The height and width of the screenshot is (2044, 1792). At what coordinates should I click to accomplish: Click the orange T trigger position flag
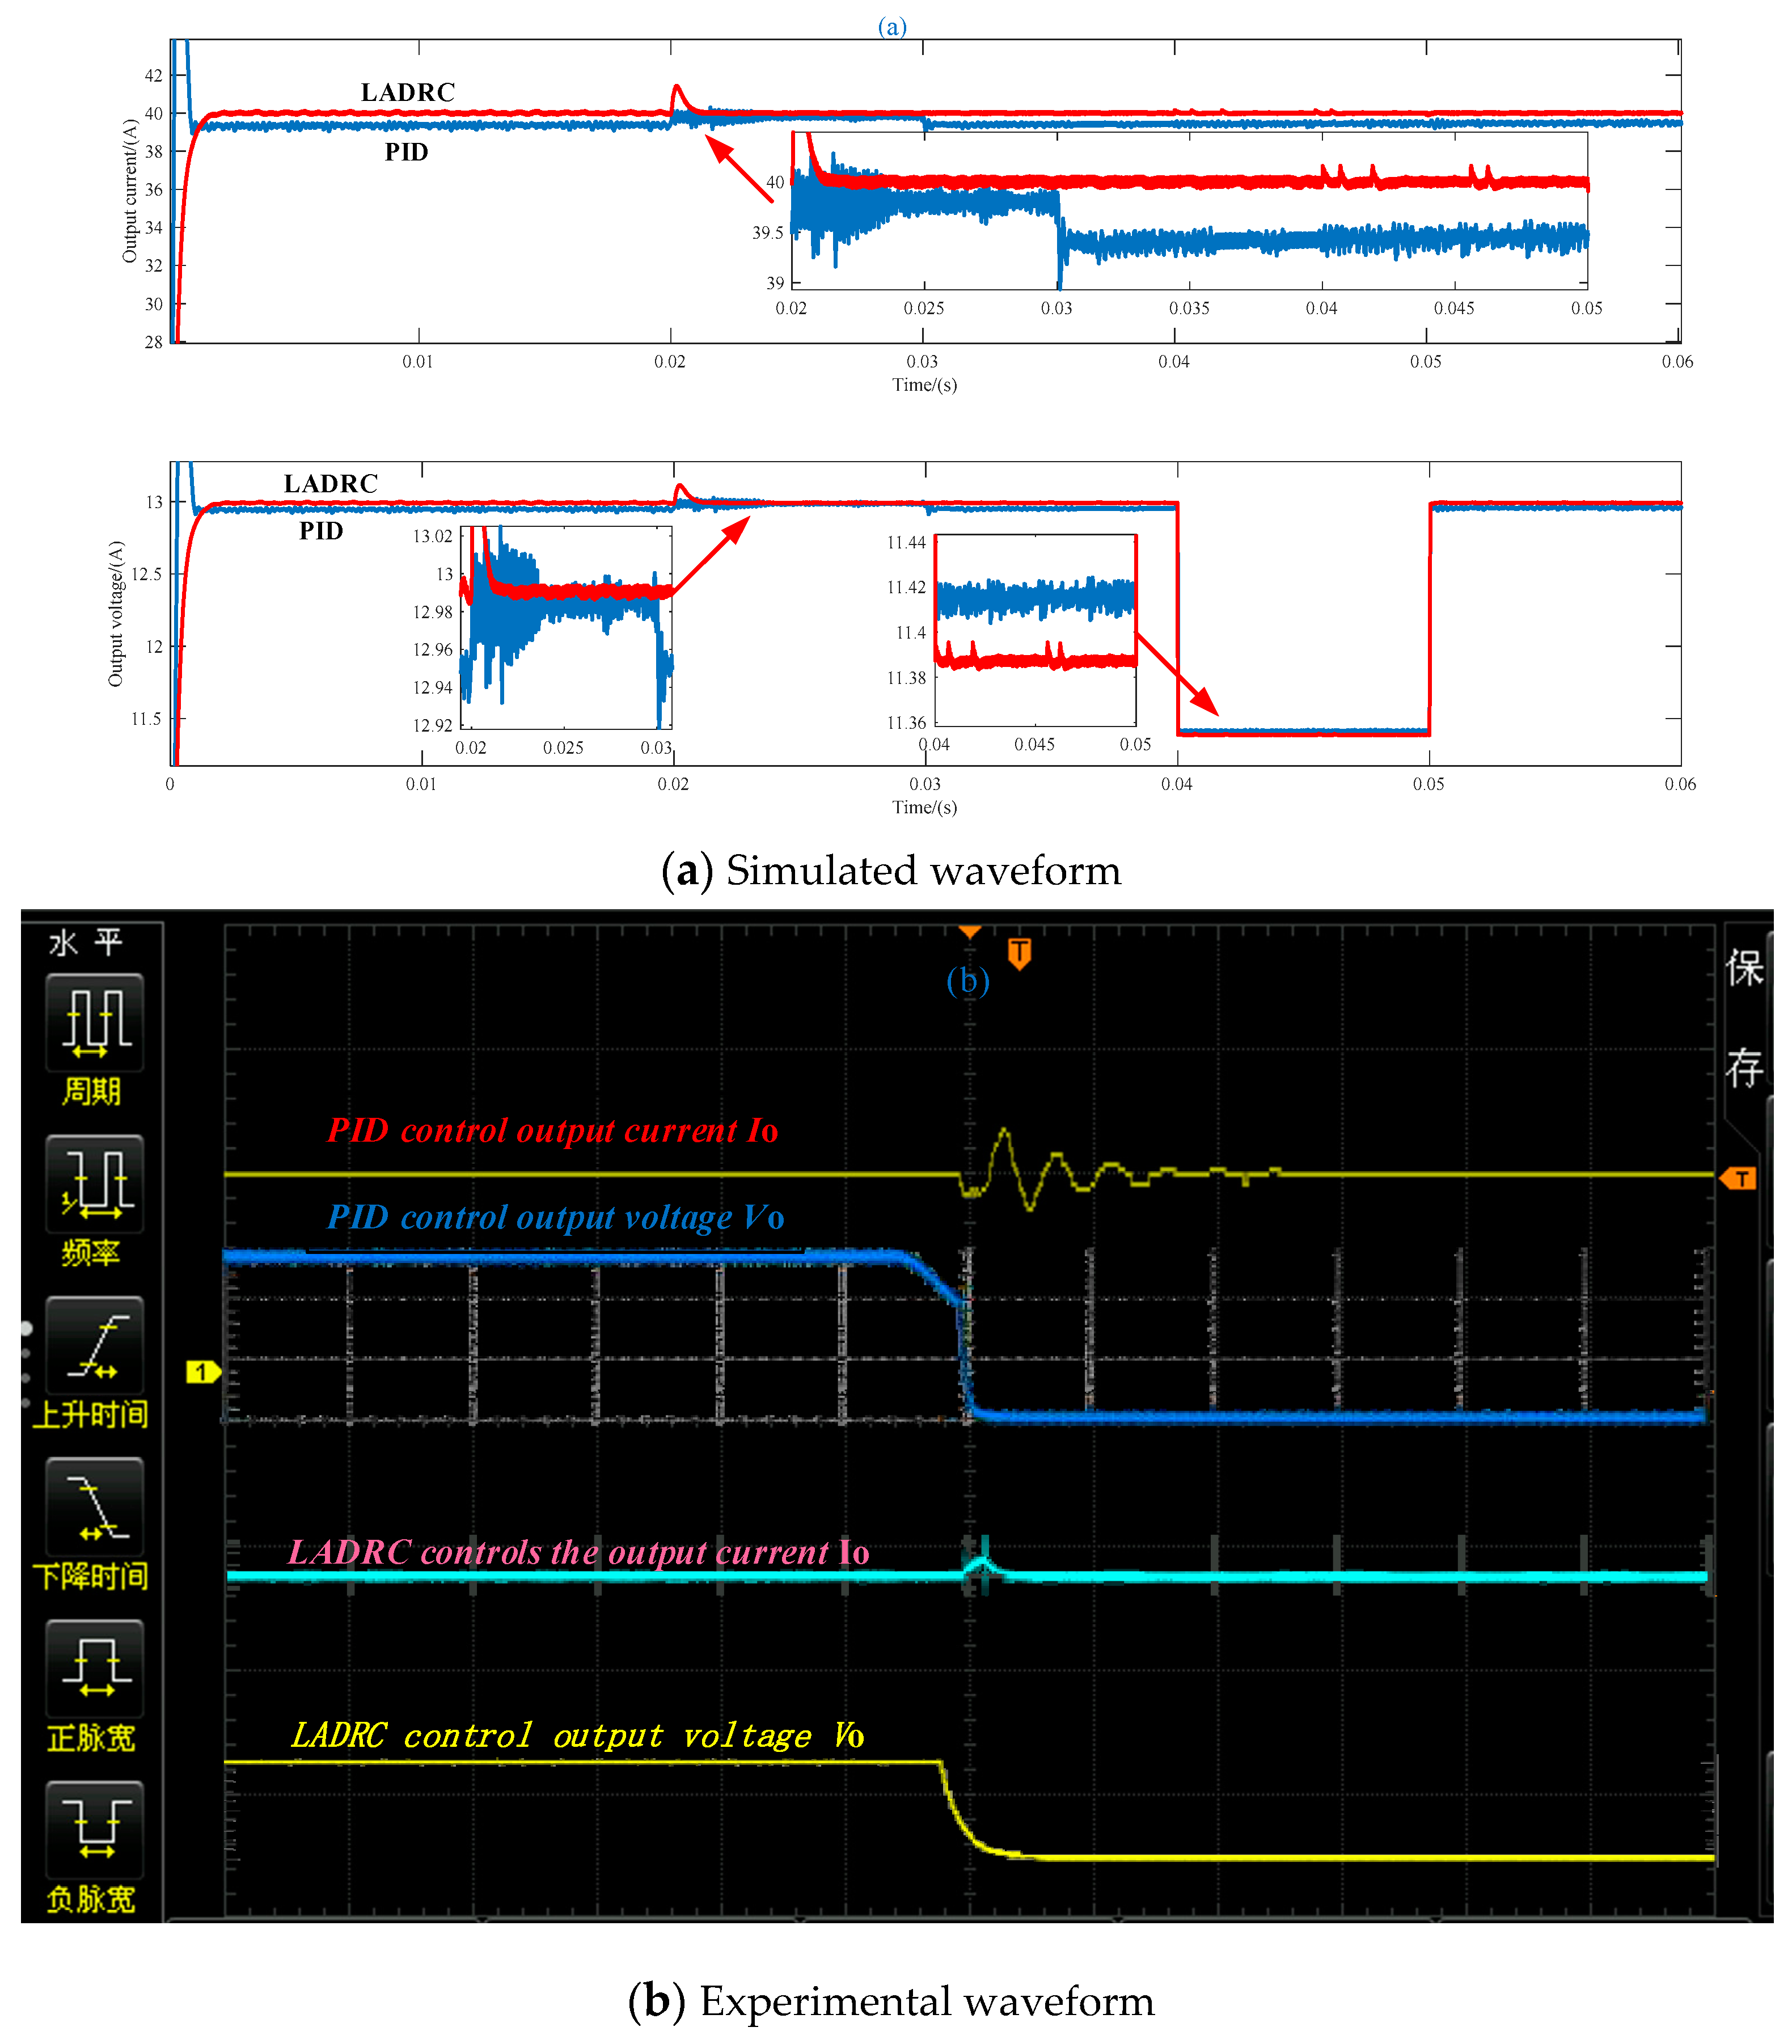[x=1019, y=952]
